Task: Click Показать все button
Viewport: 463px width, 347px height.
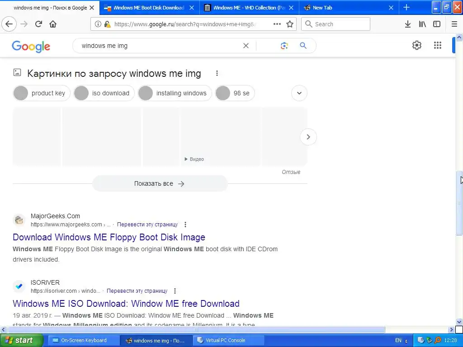Action: click(160, 183)
